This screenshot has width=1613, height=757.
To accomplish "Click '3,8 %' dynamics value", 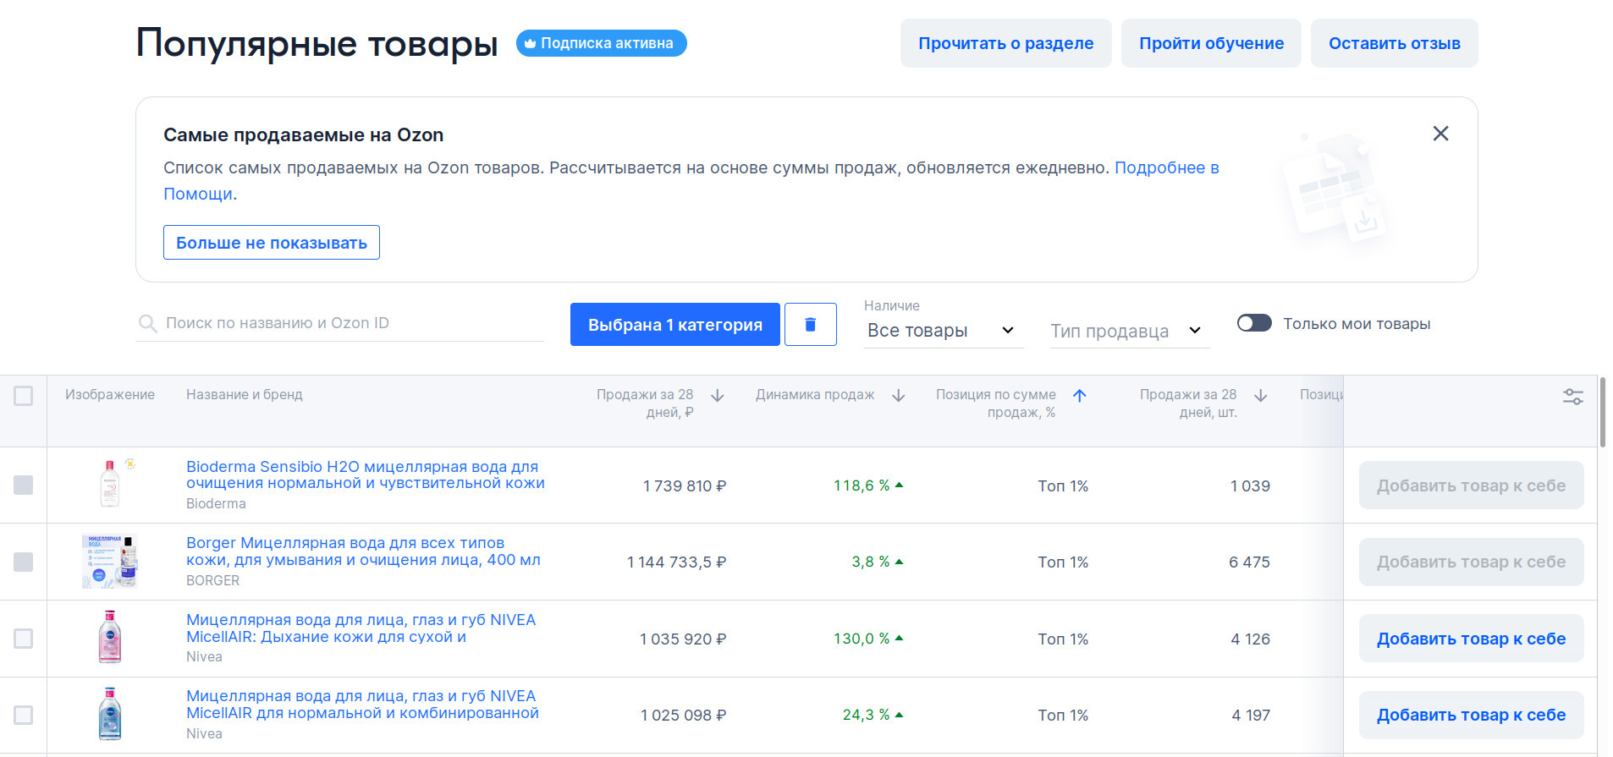I will pyautogui.click(x=871, y=562).
